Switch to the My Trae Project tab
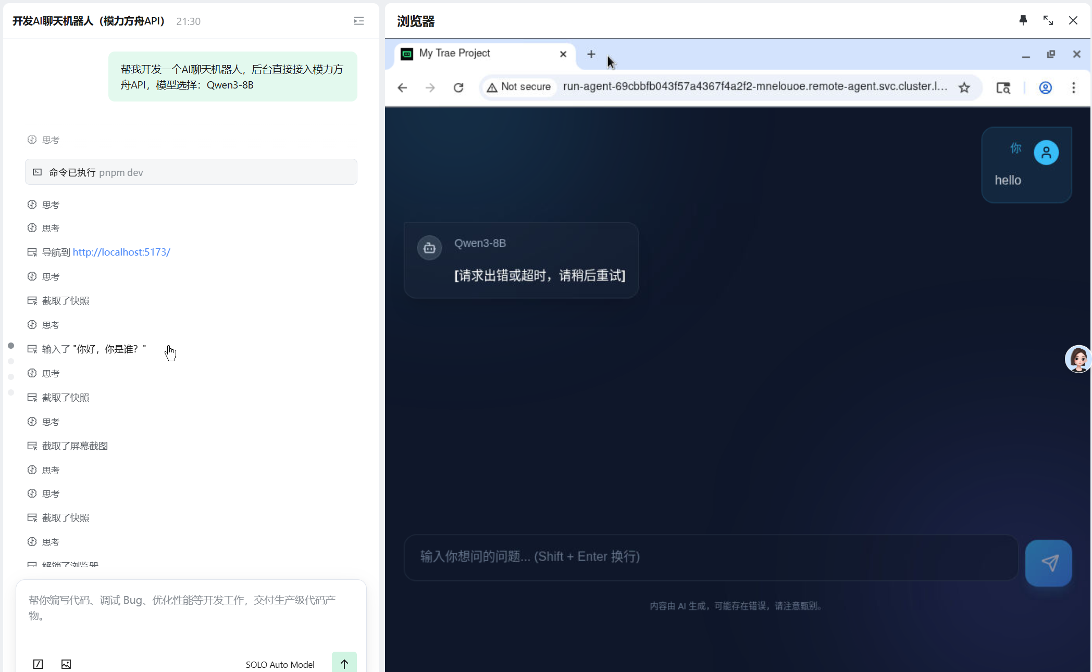Image resolution: width=1092 pixels, height=672 pixels. coord(455,54)
